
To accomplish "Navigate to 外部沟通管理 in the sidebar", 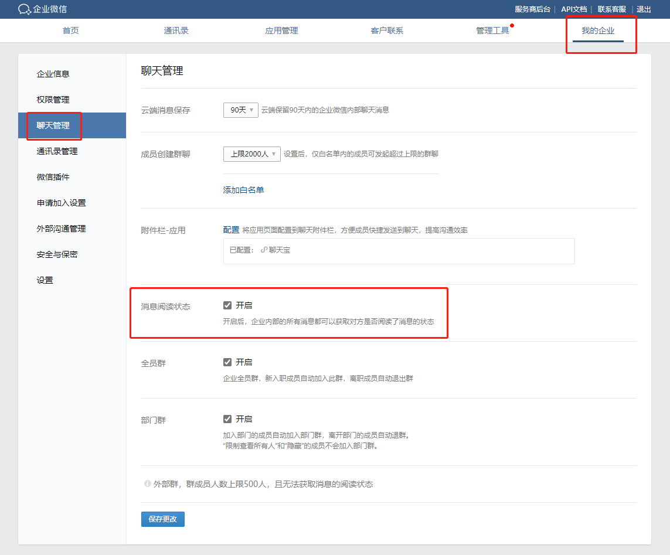I will pyautogui.click(x=61, y=229).
